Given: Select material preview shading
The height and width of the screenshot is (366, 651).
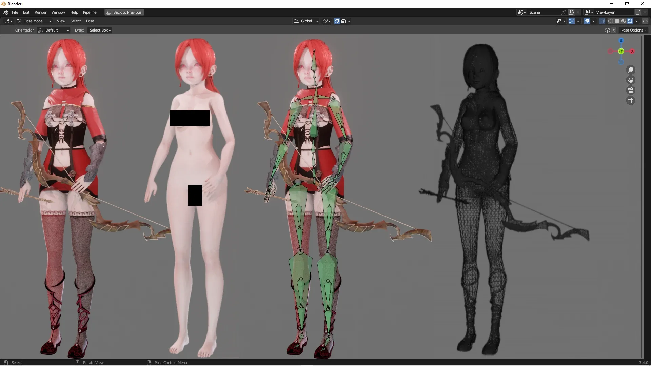Looking at the screenshot, I should [x=624, y=21].
